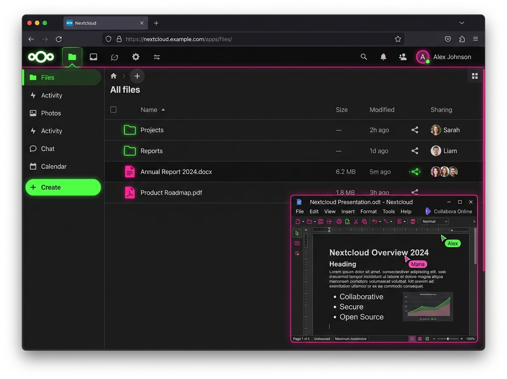The width and height of the screenshot is (507, 379).
Task: Click the Save icon in the Collabora toolbar
Action: pyautogui.click(x=321, y=222)
